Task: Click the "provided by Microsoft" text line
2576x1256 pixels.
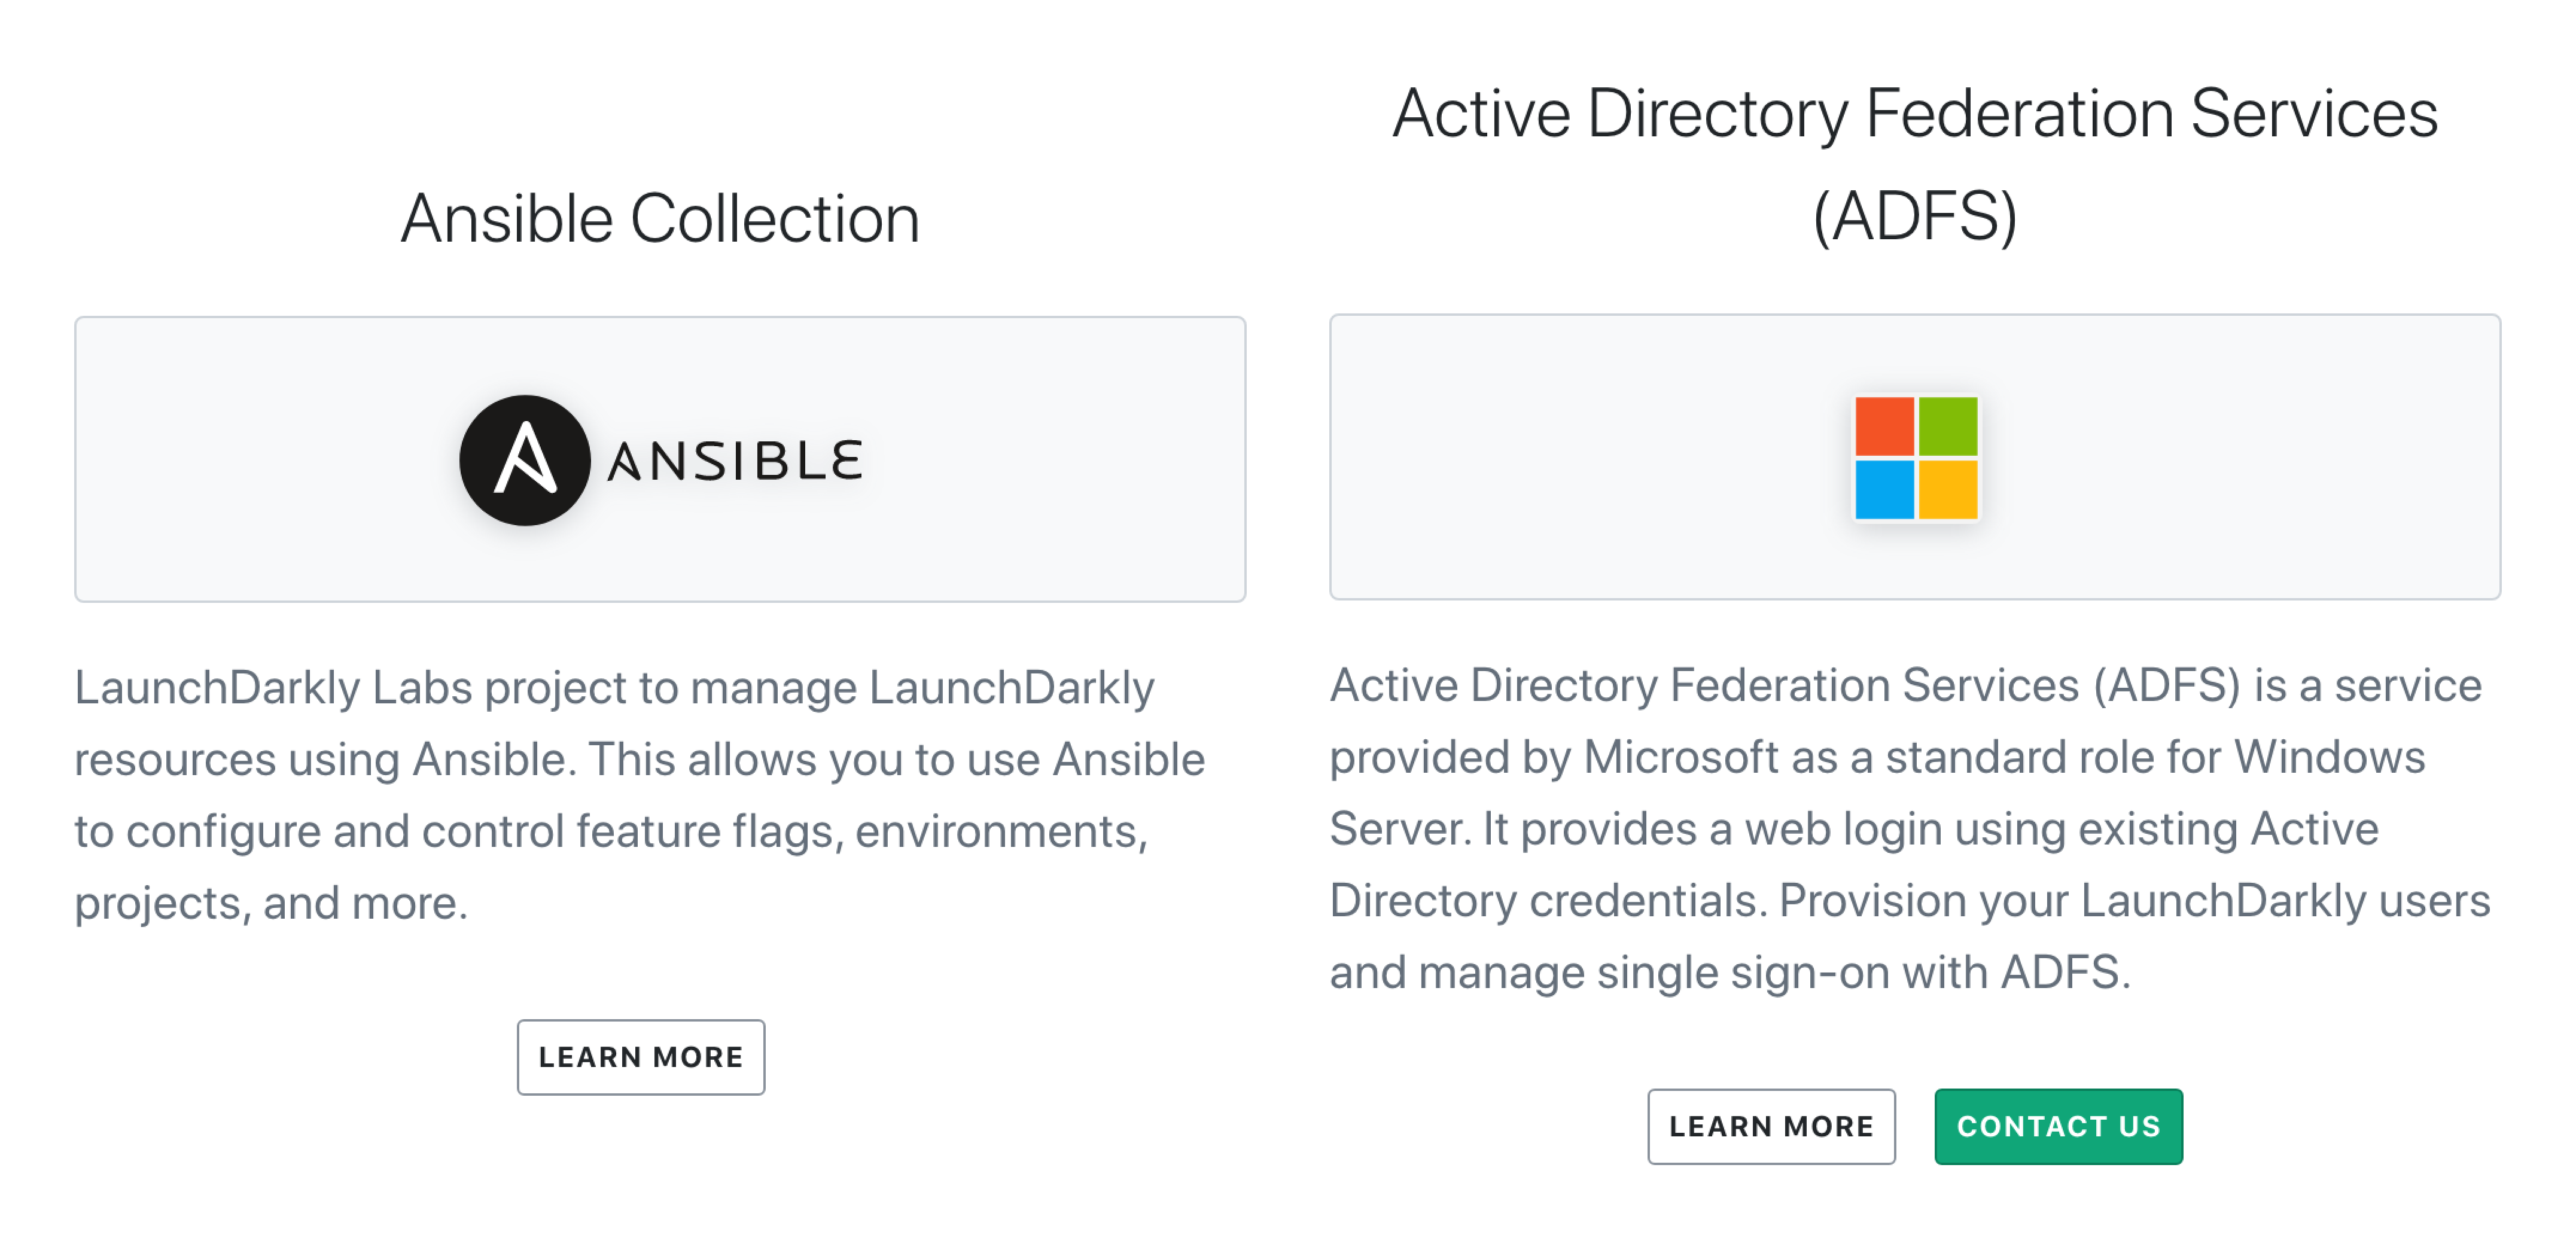Action: click(x=1877, y=758)
